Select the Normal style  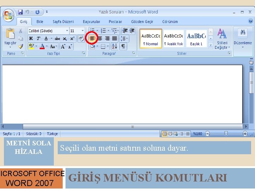pyautogui.click(x=151, y=39)
